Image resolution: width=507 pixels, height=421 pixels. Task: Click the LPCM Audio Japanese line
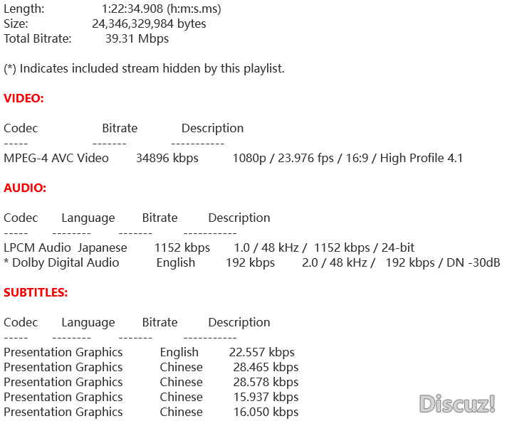pyautogui.click(x=66, y=247)
